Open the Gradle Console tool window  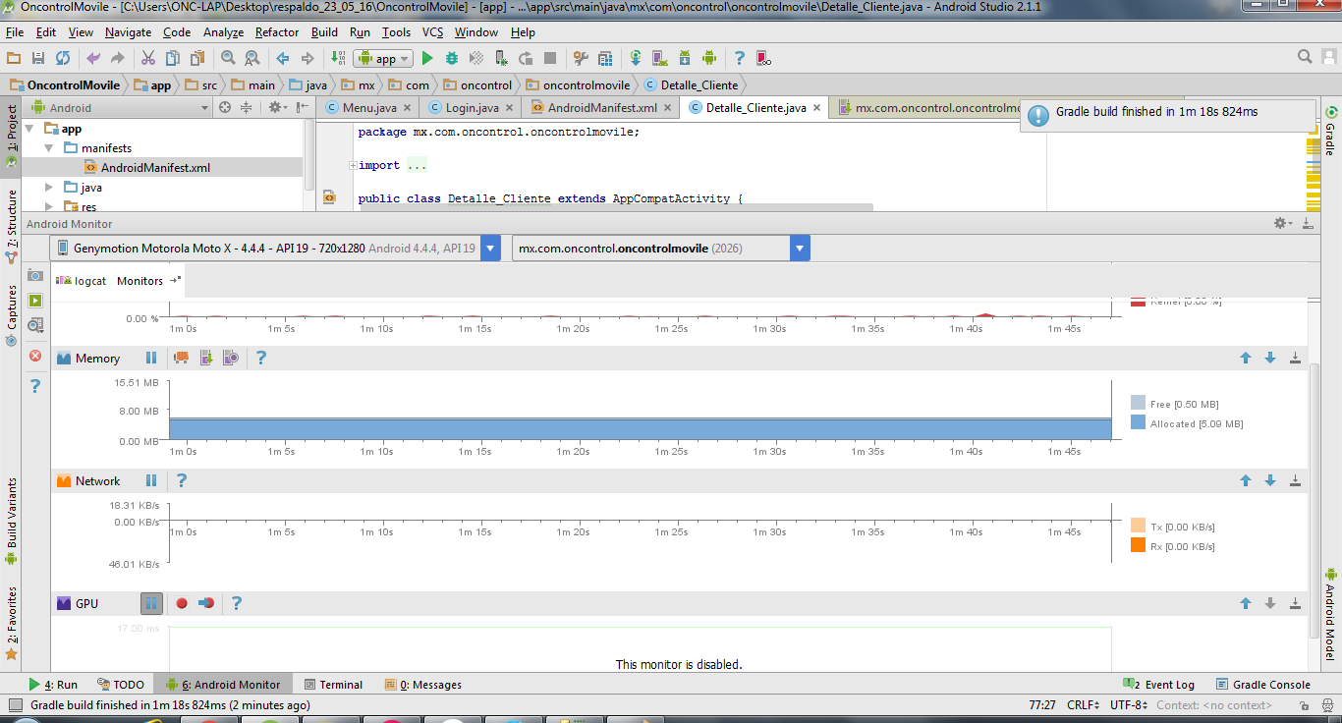click(x=1263, y=685)
